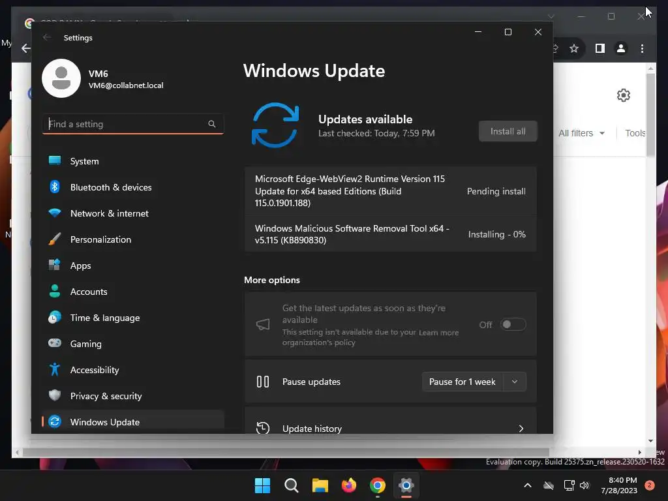Open taskbar Search
The height and width of the screenshot is (501, 668).
tap(292, 485)
